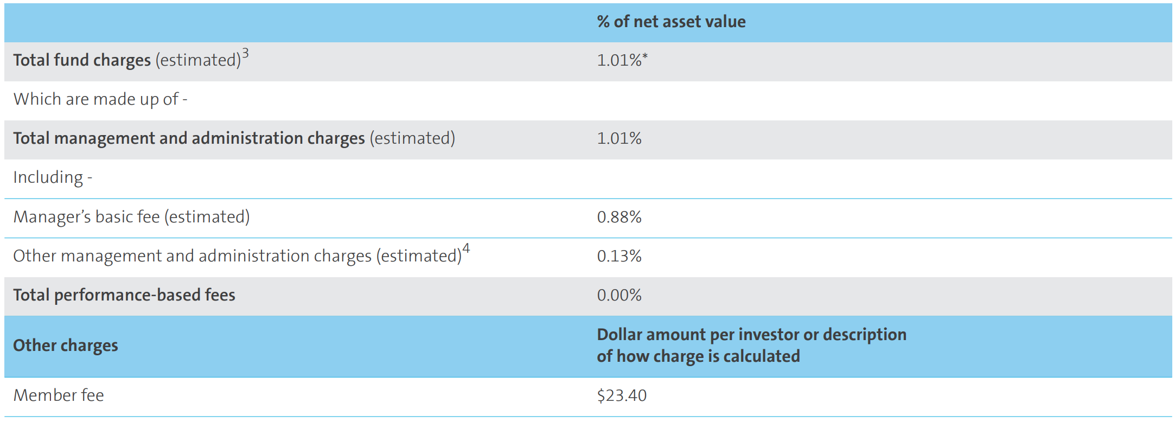1175x422 pixels.
Task: Click the asterisk after the Total fund charges percentage
Action: pos(646,56)
